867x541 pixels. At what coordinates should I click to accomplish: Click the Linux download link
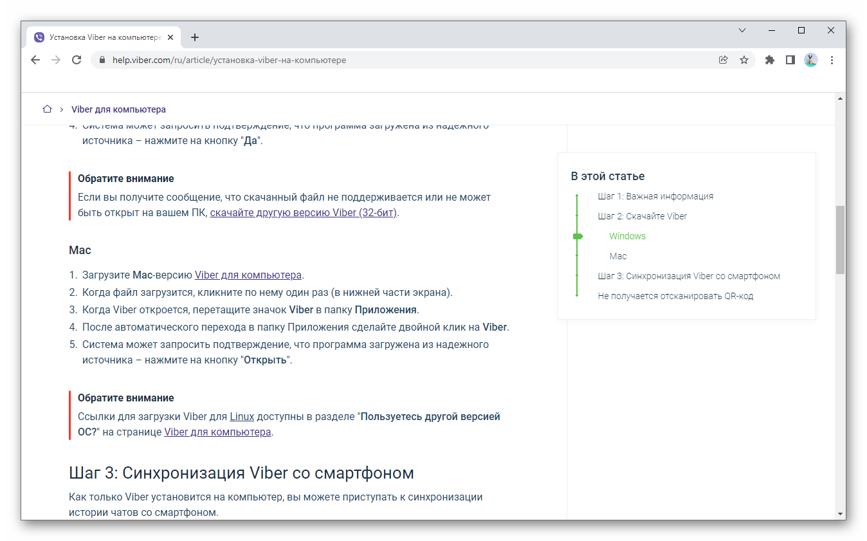coord(242,416)
